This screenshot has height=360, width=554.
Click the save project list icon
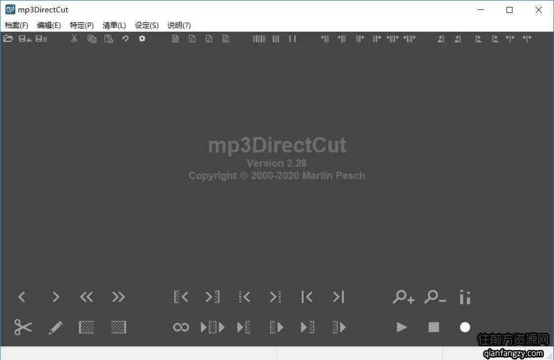coord(42,39)
